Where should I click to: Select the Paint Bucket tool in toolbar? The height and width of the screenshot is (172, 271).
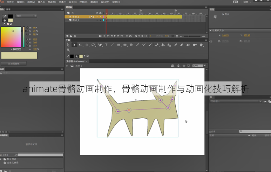pos(163,45)
